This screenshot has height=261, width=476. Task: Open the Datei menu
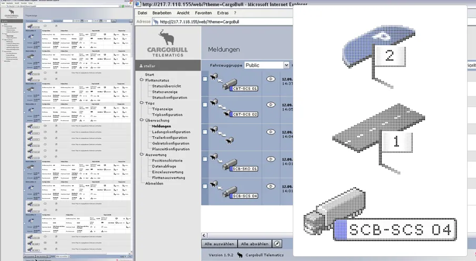click(x=142, y=13)
